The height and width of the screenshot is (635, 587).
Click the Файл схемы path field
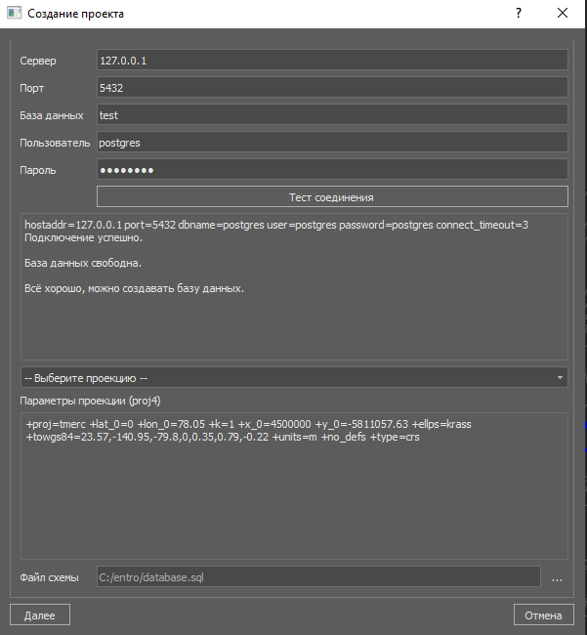[x=317, y=577]
